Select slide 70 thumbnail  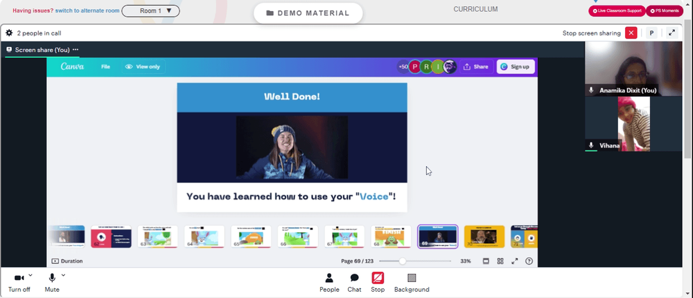pyautogui.click(x=484, y=236)
